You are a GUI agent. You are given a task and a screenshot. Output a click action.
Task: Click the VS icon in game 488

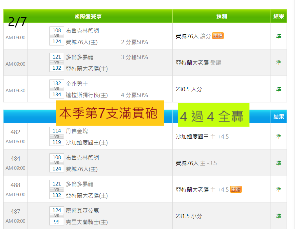pyautogui.click(x=57, y=189)
